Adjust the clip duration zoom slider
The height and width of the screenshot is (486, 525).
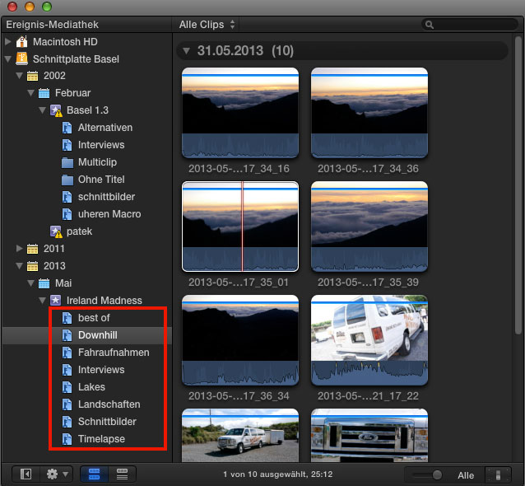click(436, 474)
